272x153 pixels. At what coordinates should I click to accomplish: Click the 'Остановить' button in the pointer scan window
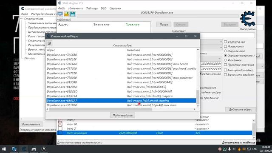31,125
